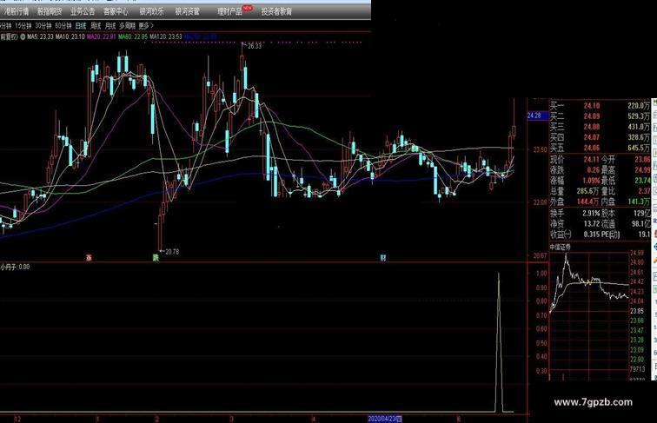Click the 买五 bid row price 24.06
The image size is (657, 423).
click(x=592, y=148)
